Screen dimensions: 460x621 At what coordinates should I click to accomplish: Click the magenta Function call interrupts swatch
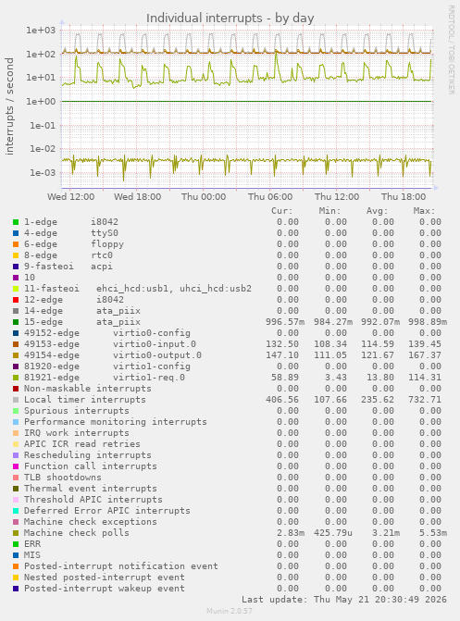[x=16, y=466]
